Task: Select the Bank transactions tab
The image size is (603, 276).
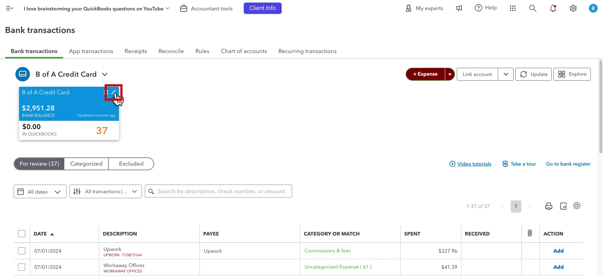Action: point(34,51)
